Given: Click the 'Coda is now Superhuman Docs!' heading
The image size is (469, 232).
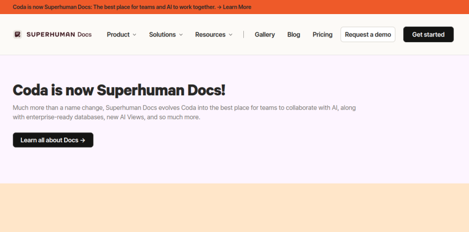Looking at the screenshot, I should (119, 90).
